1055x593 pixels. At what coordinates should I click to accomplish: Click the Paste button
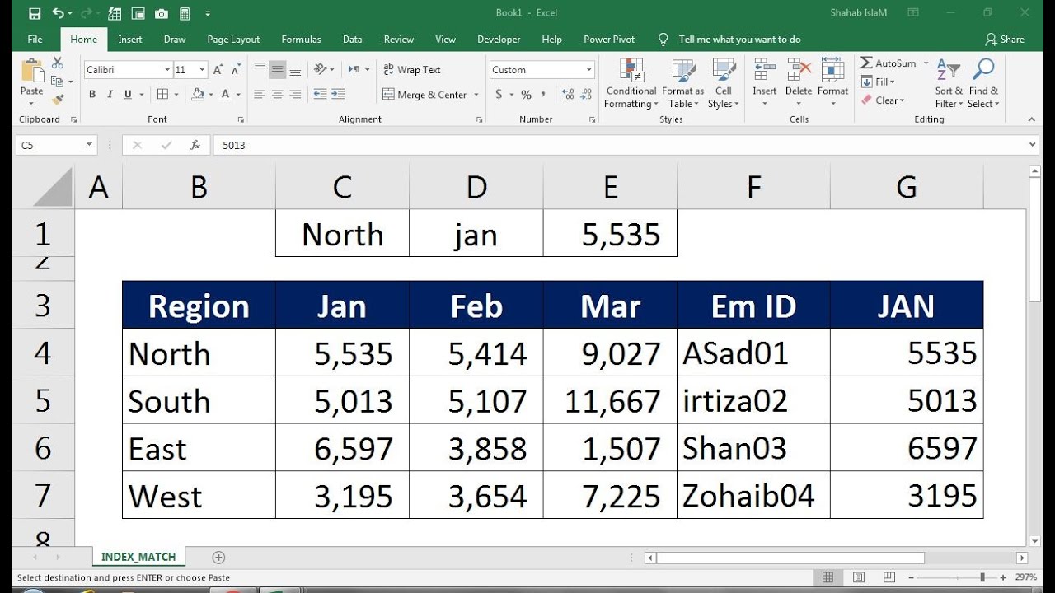coord(32,78)
